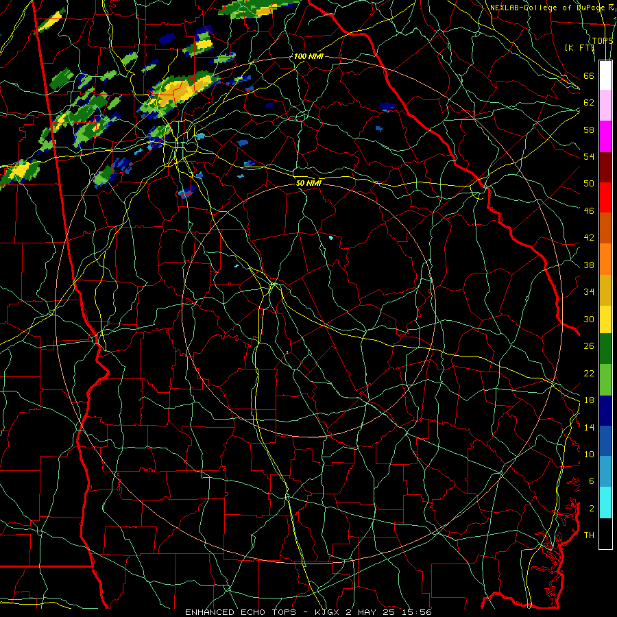Click the '66' legend value
617x617 pixels.
(589, 75)
